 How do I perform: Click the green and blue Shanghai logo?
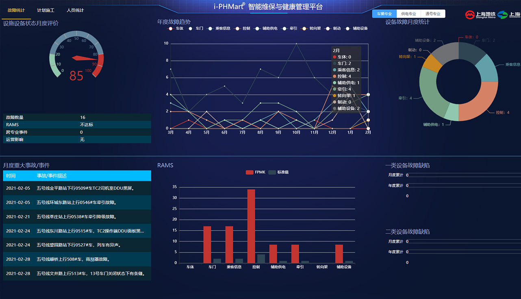(509, 15)
